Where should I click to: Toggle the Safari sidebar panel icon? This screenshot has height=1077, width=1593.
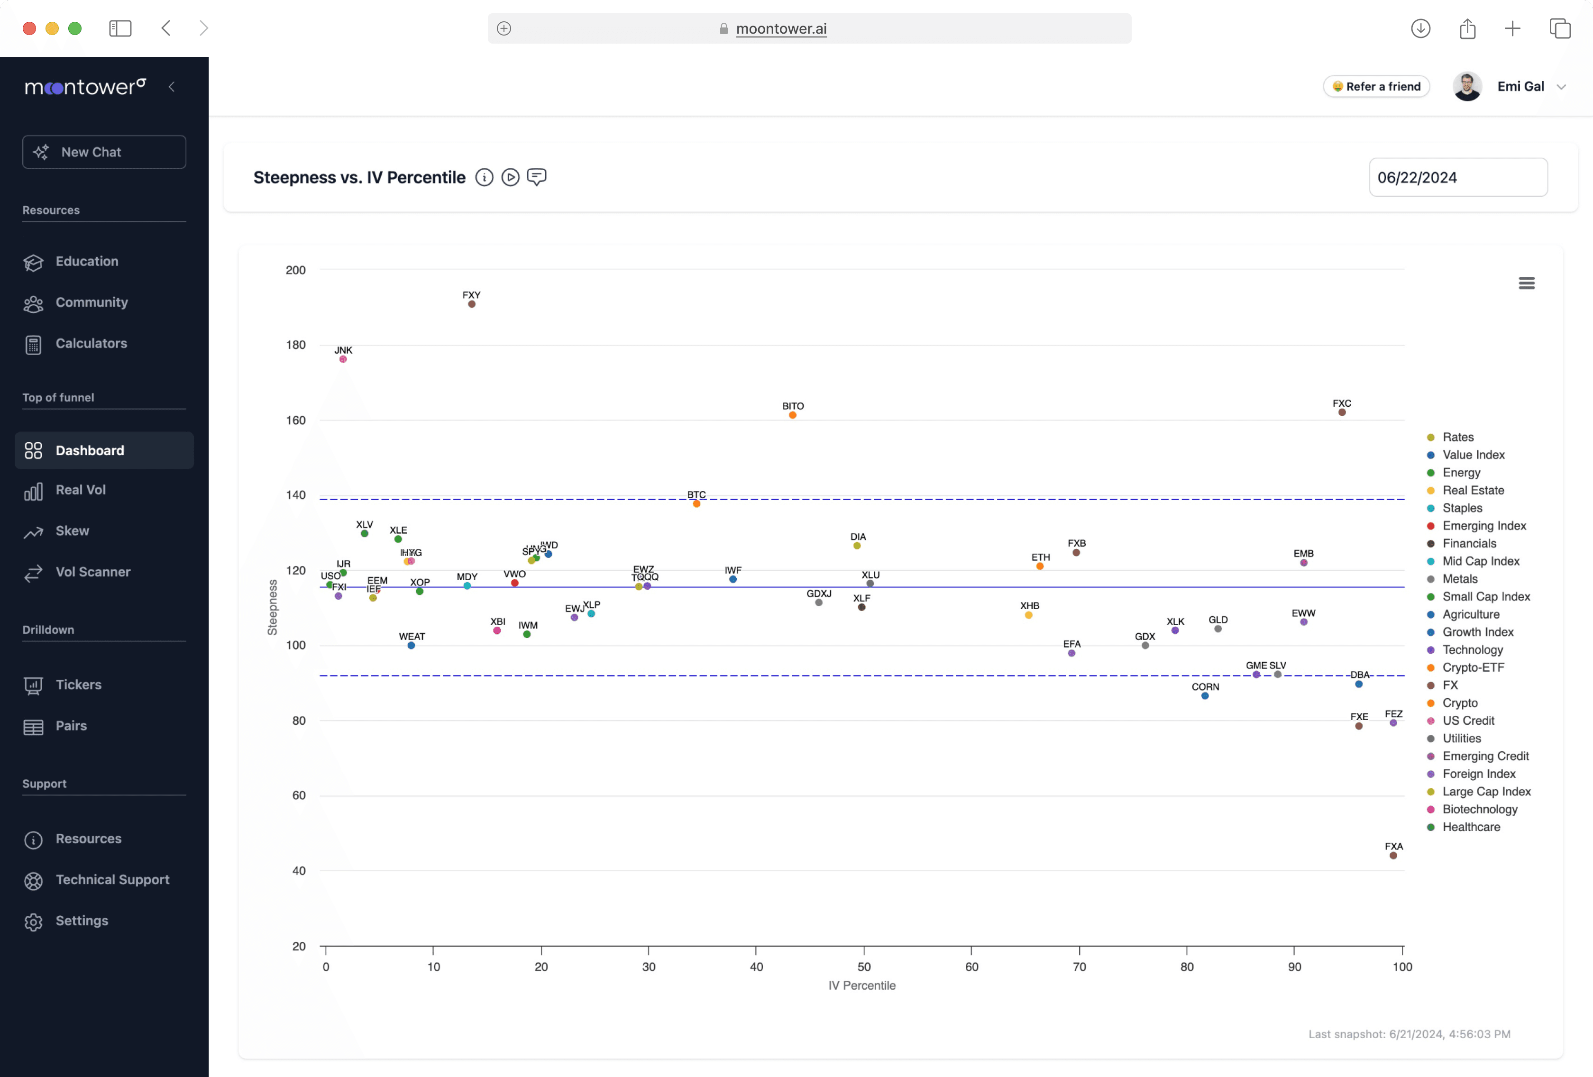(x=120, y=29)
